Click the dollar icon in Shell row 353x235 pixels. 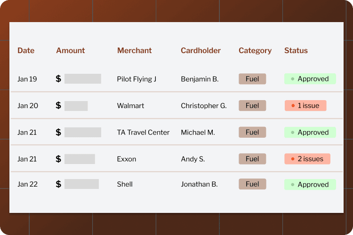(58, 184)
